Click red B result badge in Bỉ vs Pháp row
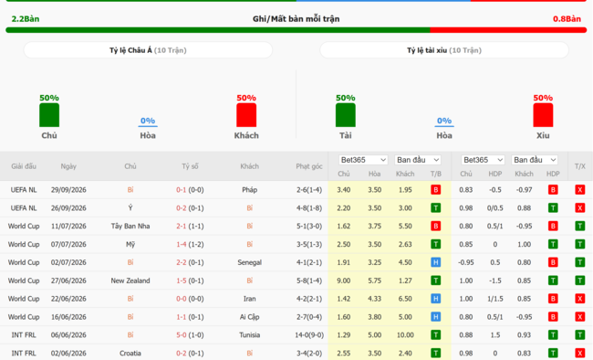The height and width of the screenshot is (360, 593). coord(436,190)
